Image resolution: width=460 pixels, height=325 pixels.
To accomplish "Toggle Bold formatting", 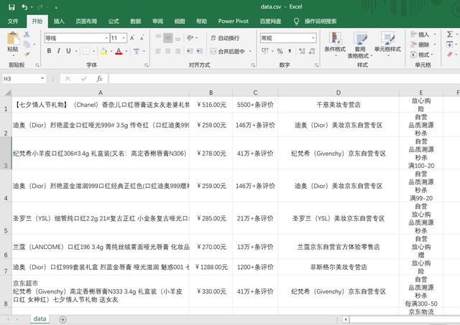I will [49, 51].
